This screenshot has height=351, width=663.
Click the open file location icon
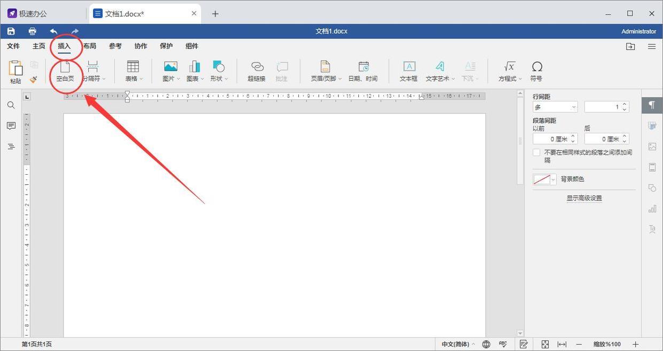coord(630,46)
